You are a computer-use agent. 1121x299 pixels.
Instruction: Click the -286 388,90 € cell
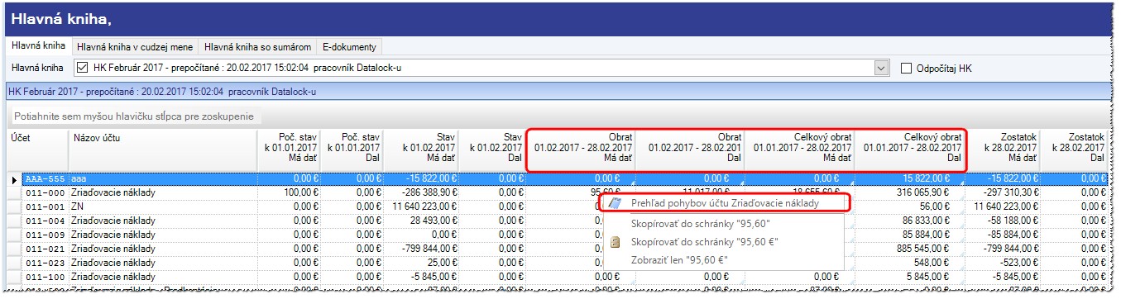click(420, 192)
